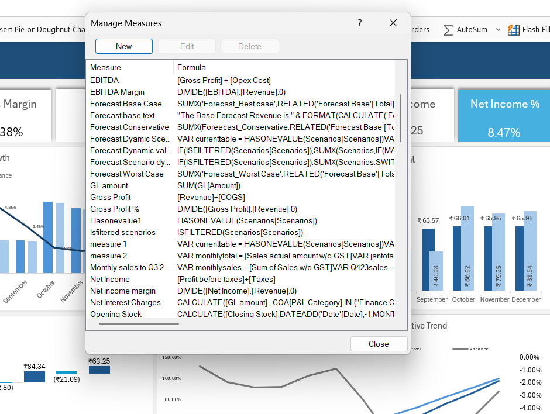Click the vertical scrollbar thumb in measures list
The image size is (550, 414).
tap(400, 117)
